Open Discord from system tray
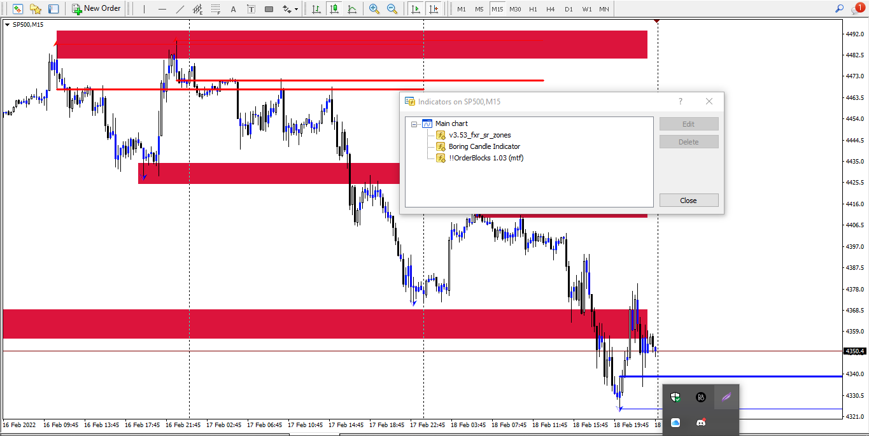Viewport: 869px width, 436px height. pos(701,422)
